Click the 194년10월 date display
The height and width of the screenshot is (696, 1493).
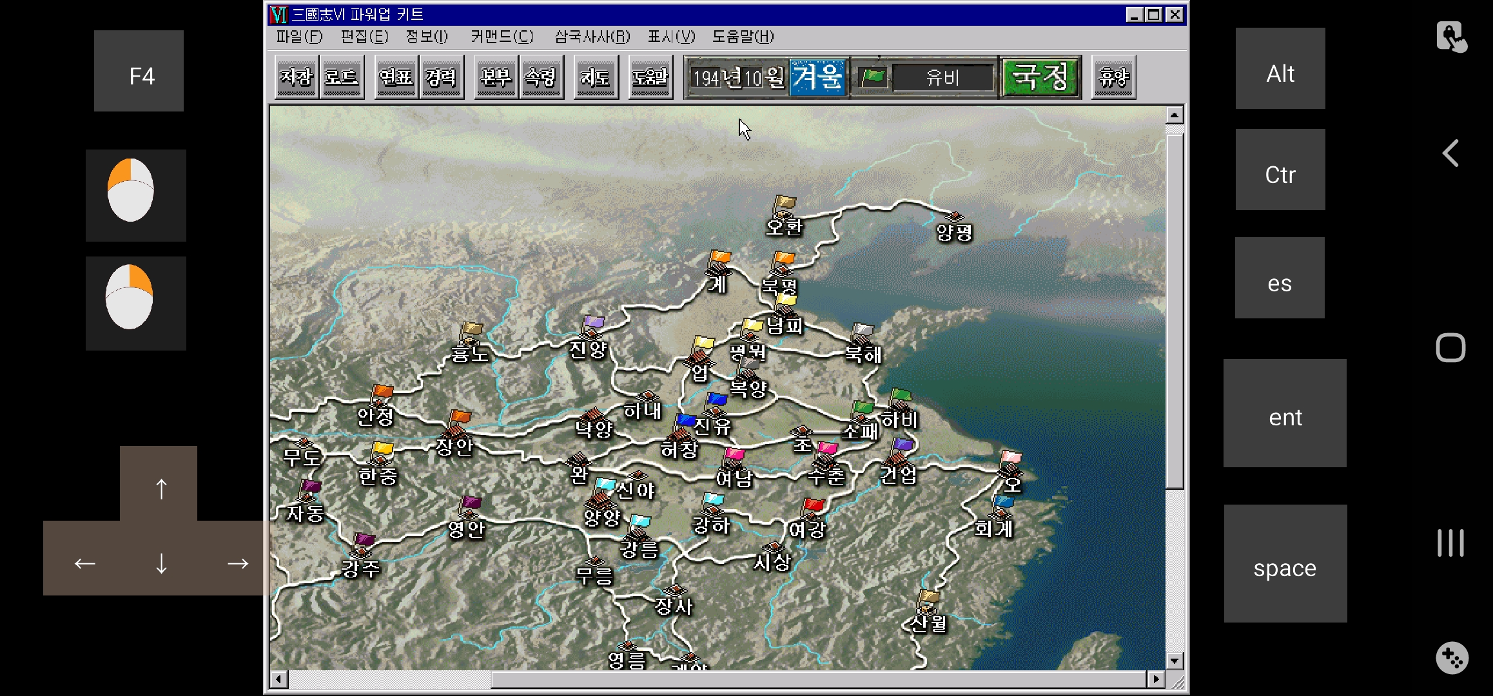point(737,78)
